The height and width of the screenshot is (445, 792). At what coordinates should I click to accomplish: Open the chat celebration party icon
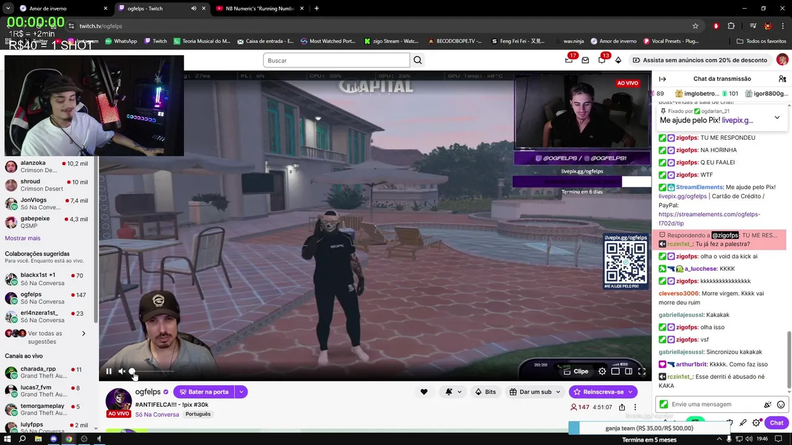click(x=768, y=405)
